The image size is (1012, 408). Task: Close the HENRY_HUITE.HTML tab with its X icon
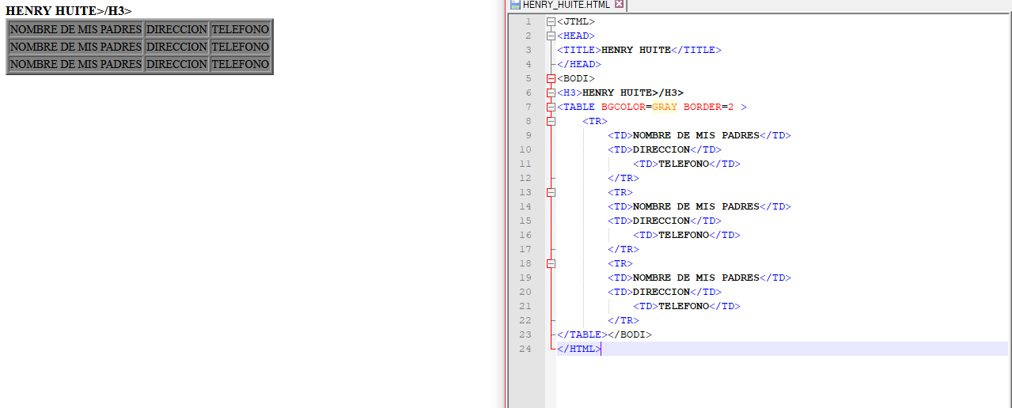click(619, 4)
